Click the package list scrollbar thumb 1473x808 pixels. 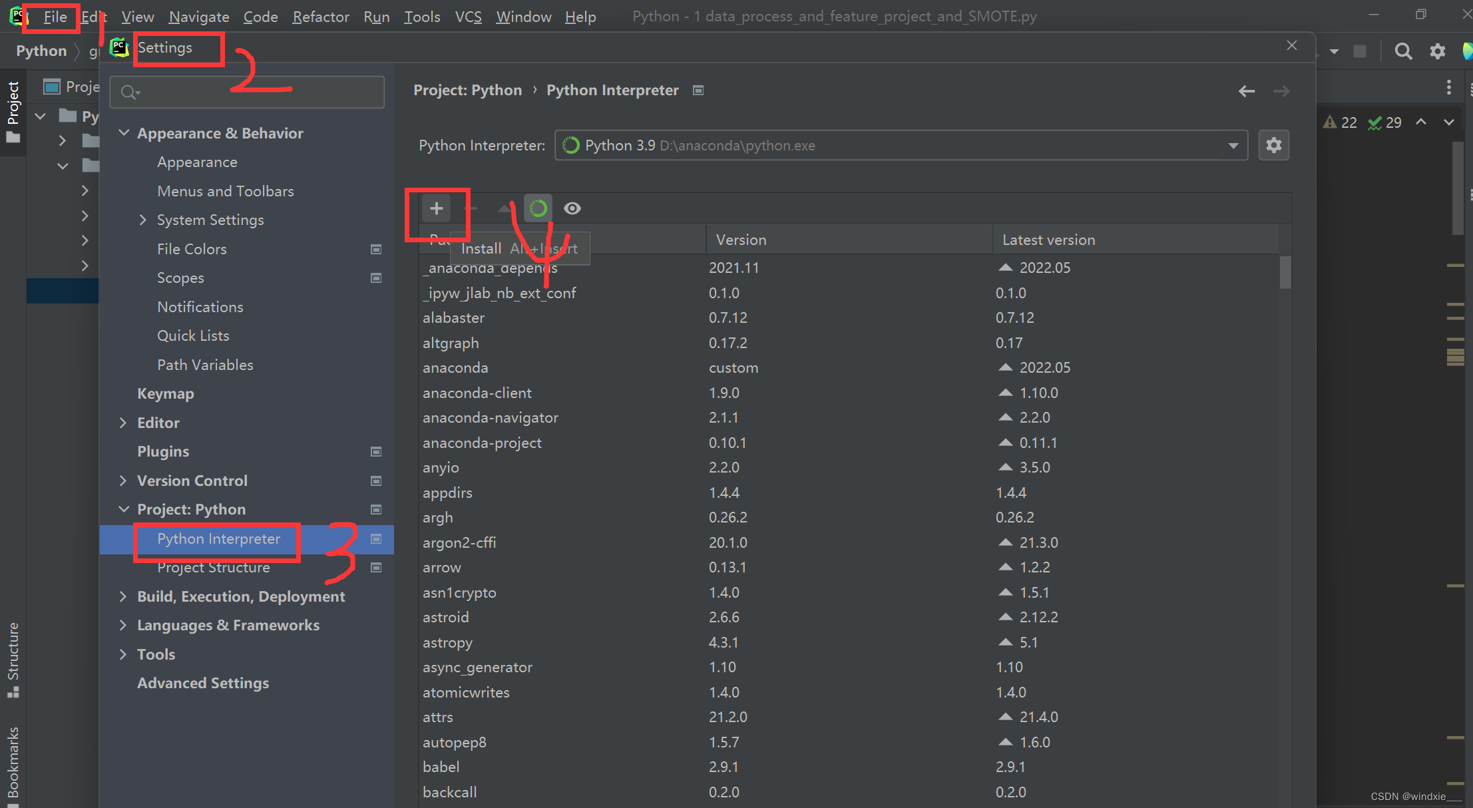[x=1285, y=272]
